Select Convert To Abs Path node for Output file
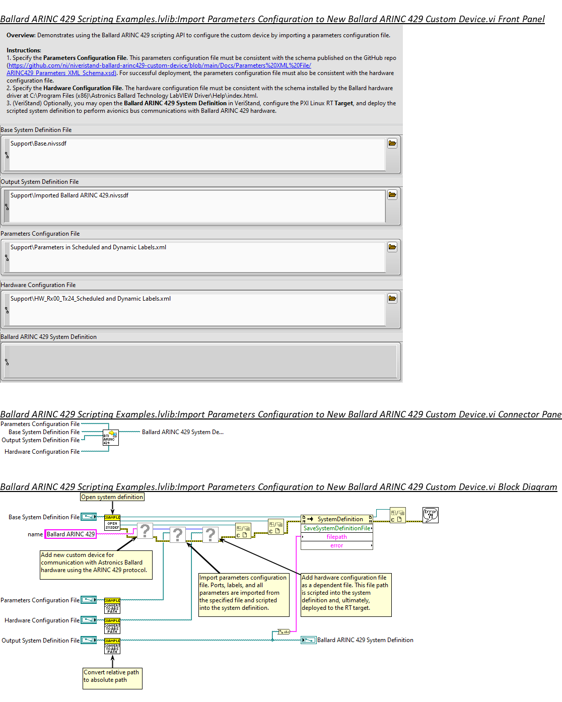 click(112, 646)
